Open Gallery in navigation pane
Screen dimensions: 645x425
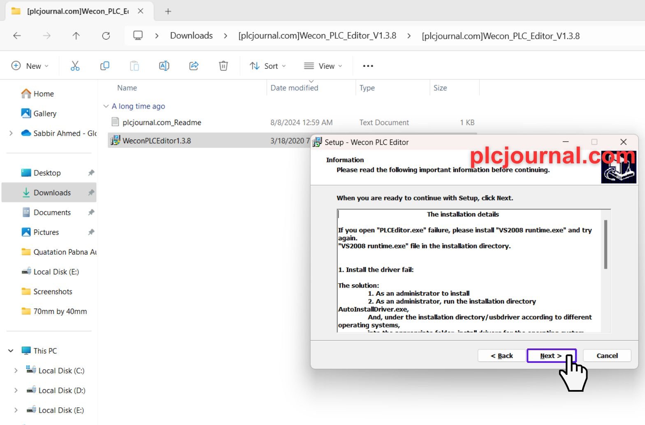tap(39, 114)
